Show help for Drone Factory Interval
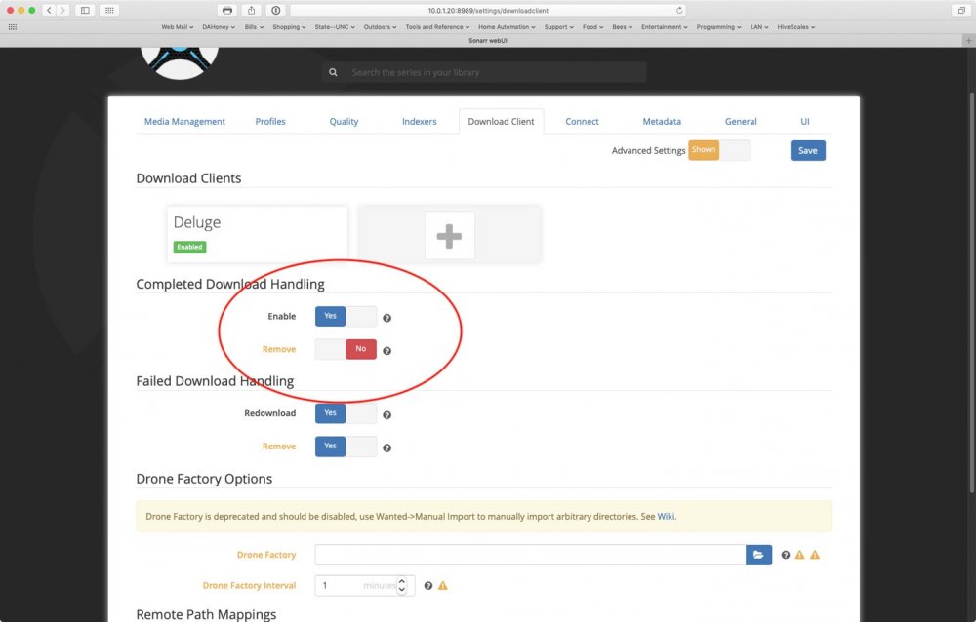 click(x=428, y=585)
